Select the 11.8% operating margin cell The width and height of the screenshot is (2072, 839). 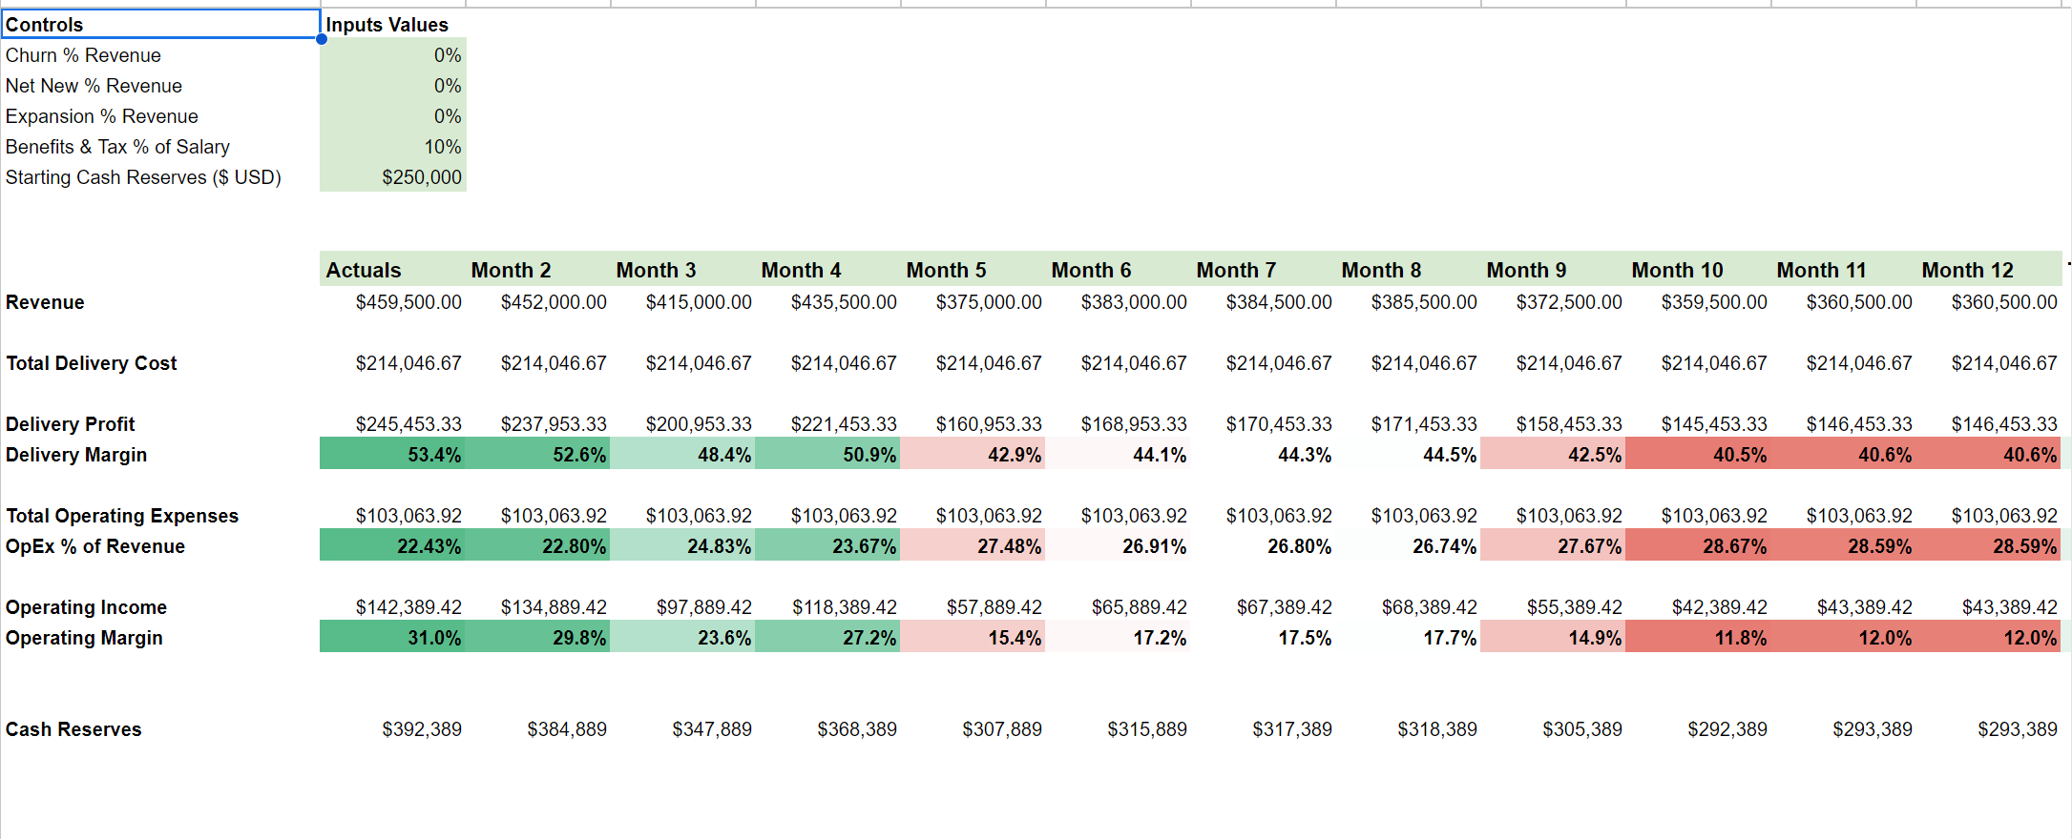click(1699, 638)
